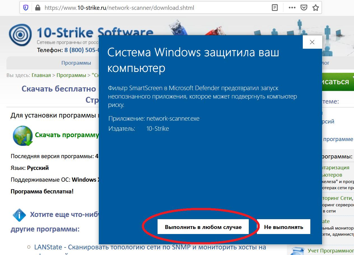Open page actions three-dot menu
The image size is (354, 255).
(x=292, y=8)
